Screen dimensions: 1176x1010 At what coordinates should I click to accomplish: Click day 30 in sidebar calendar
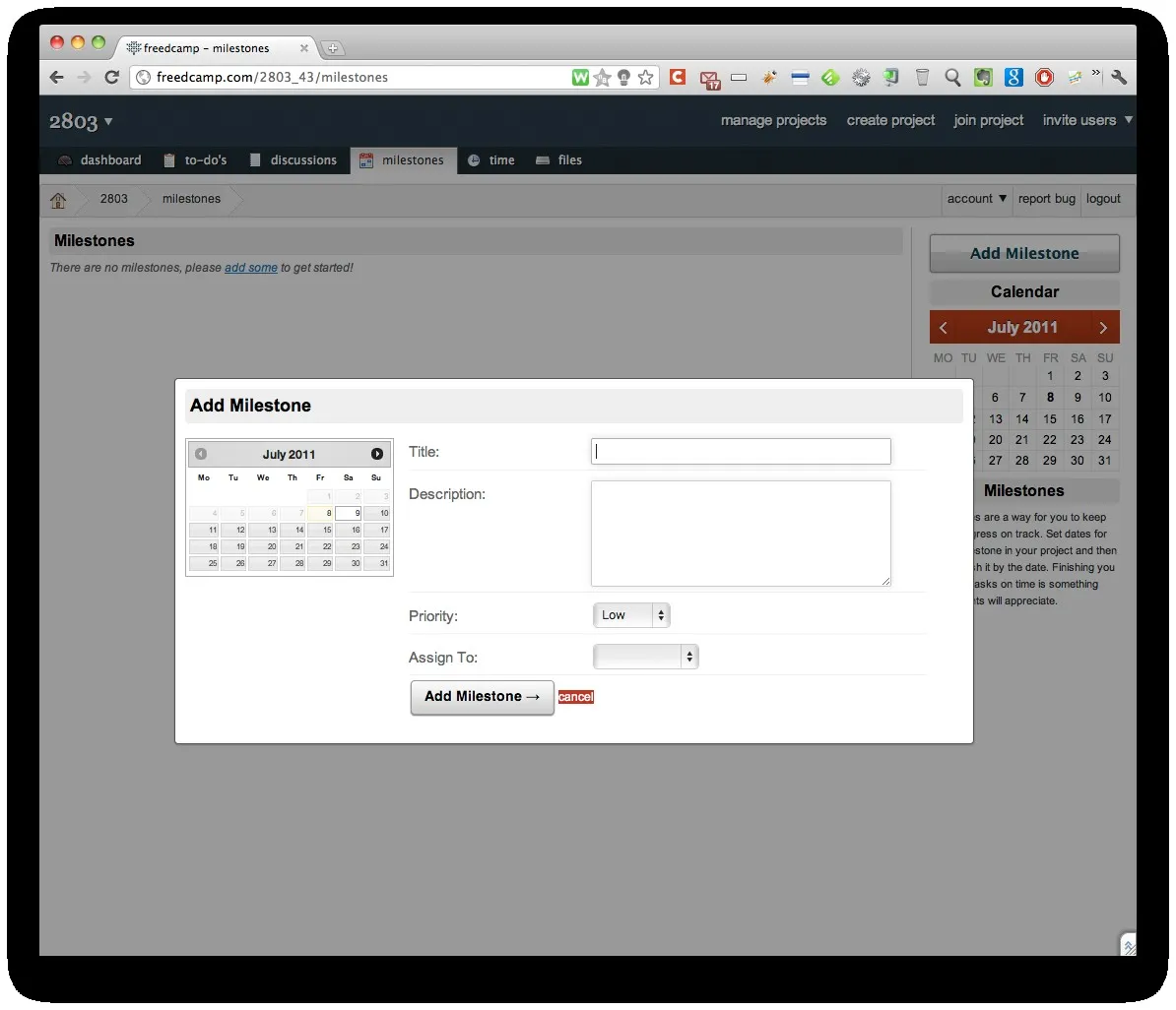[x=1077, y=461]
